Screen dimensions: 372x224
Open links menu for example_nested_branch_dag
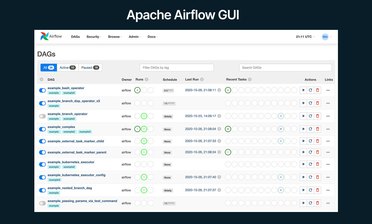tap(328, 190)
